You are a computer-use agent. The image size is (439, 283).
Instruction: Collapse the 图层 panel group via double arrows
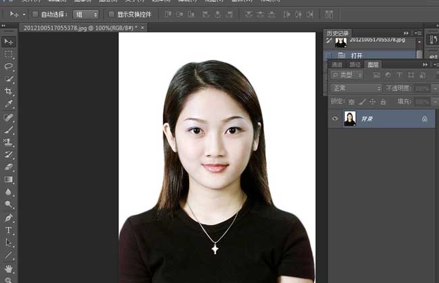pyautogui.click(x=425, y=65)
